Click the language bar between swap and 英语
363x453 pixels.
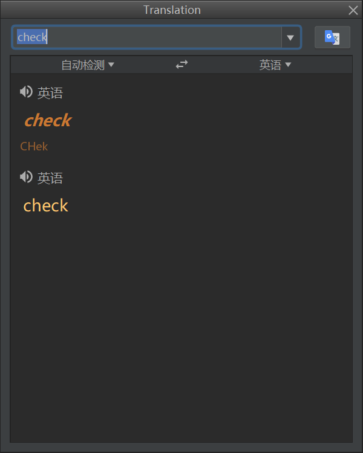[224, 65]
